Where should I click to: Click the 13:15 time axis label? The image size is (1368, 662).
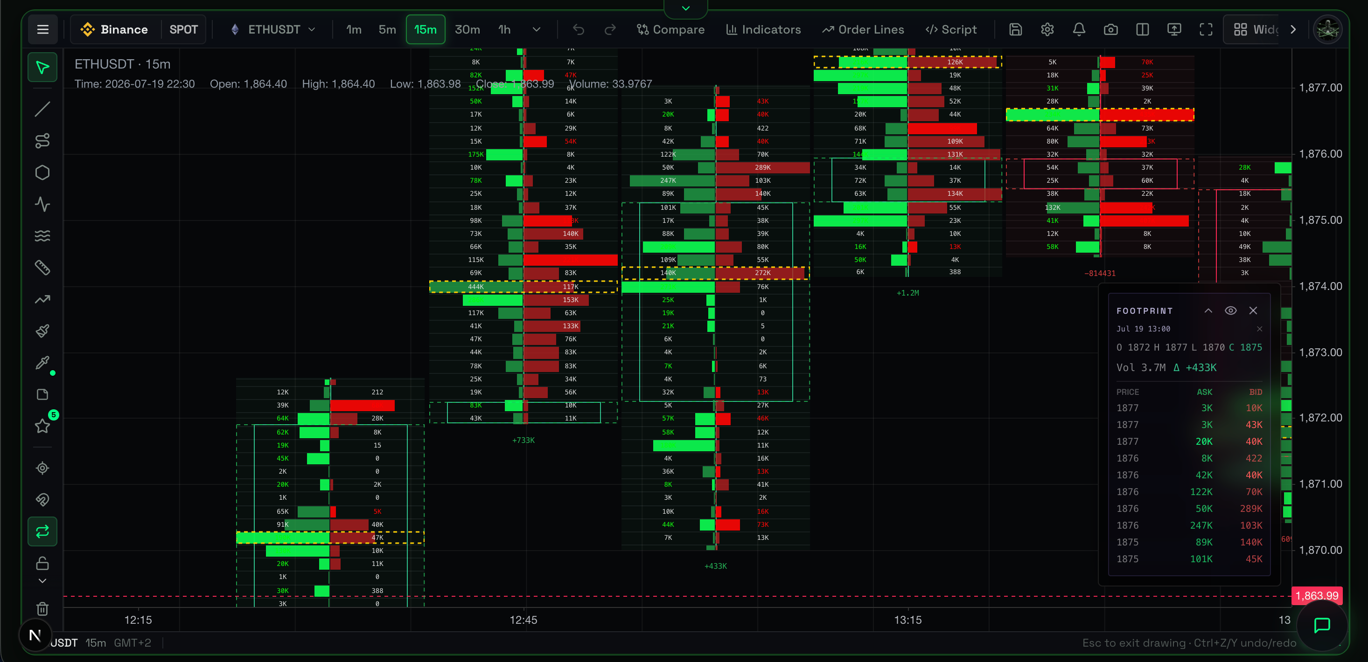[x=907, y=620]
